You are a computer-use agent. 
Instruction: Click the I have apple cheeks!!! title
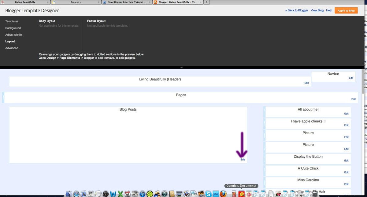pos(308,121)
